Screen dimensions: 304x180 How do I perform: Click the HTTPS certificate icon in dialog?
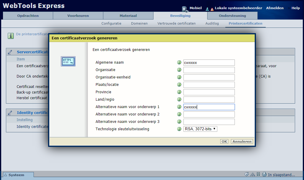(x=68, y=61)
